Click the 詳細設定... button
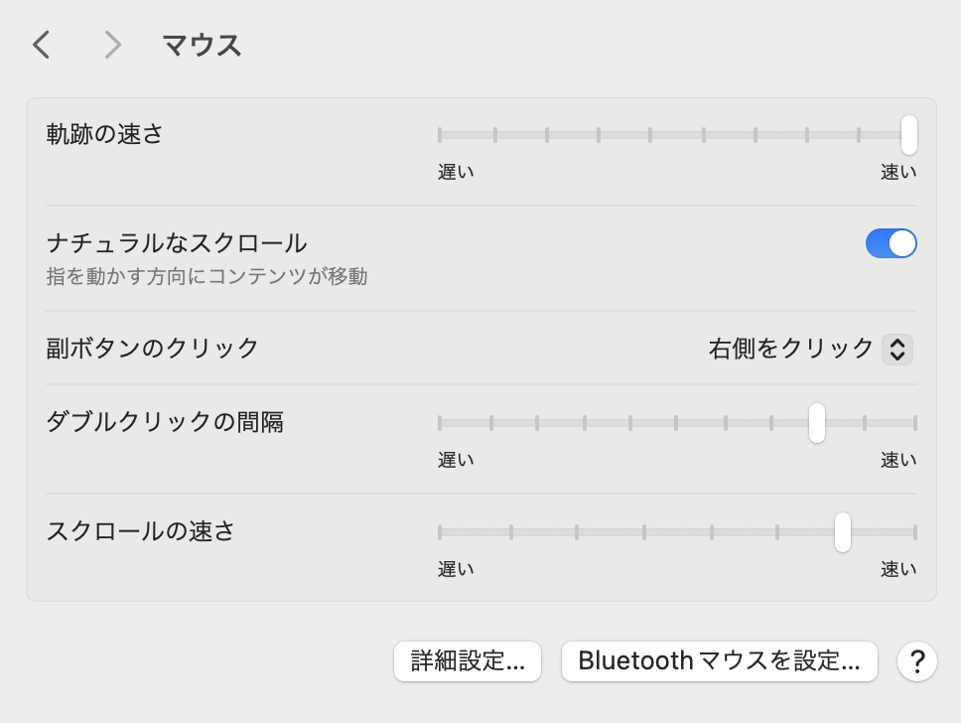Screen dimensions: 961x723 tap(468, 660)
